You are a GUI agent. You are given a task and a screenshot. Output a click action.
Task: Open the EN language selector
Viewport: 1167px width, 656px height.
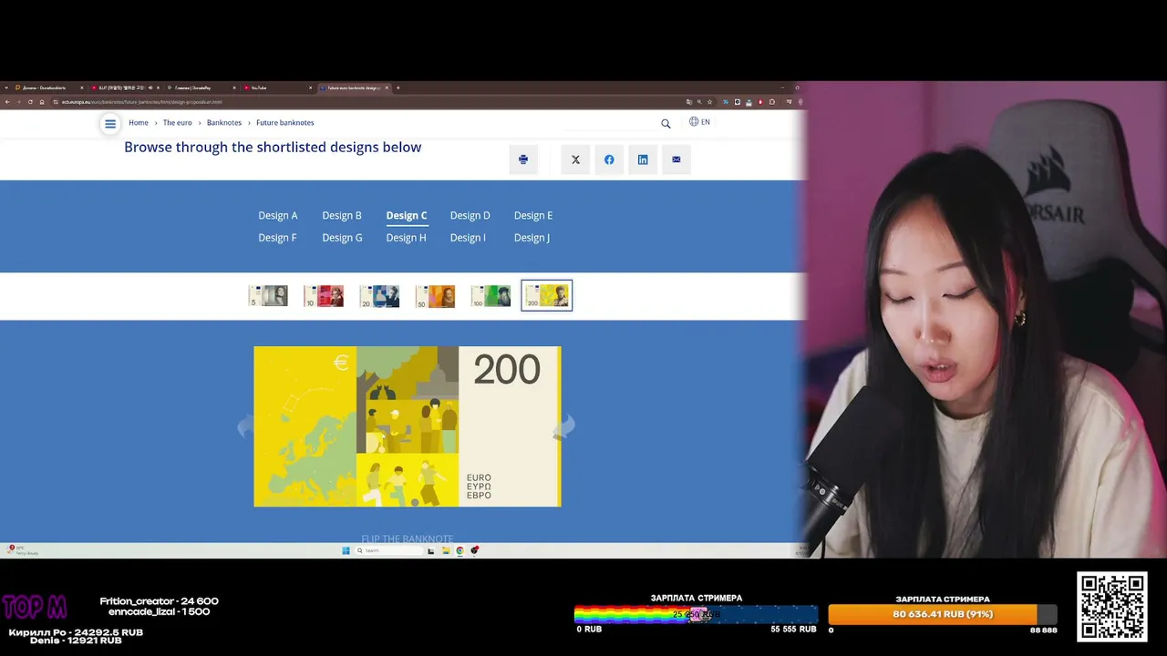699,122
